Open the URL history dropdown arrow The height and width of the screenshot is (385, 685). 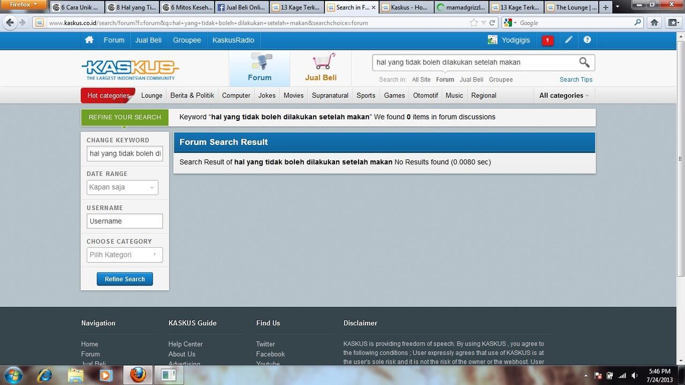[x=483, y=22]
